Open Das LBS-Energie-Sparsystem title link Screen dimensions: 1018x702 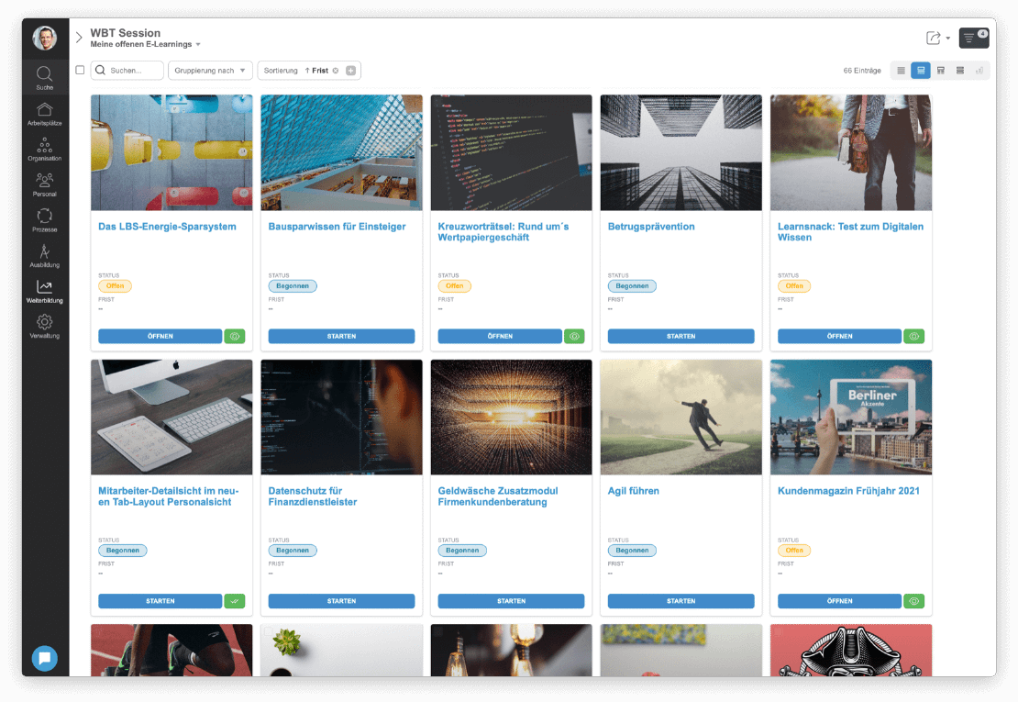pos(167,227)
